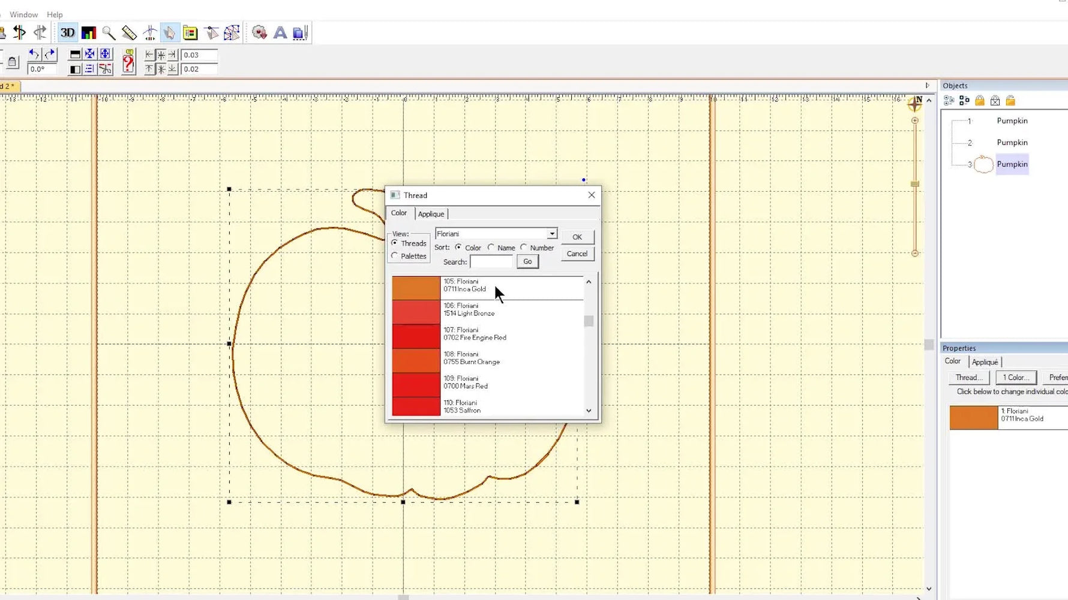This screenshot has height=600, width=1068.
Task: Open the color bar chart tool
Action: pyautogui.click(x=88, y=33)
